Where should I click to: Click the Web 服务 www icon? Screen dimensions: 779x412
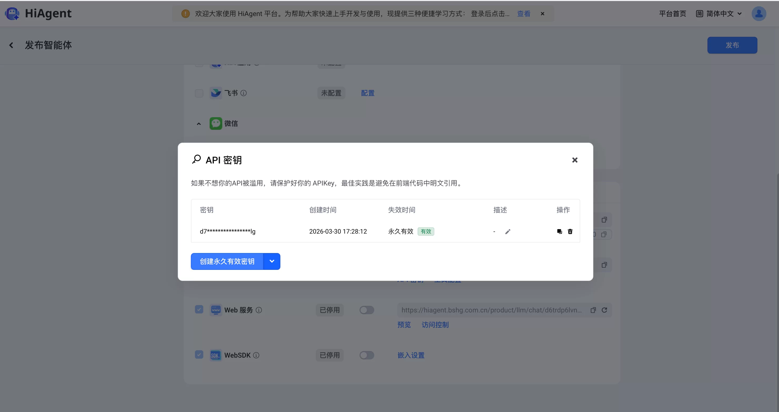point(216,310)
